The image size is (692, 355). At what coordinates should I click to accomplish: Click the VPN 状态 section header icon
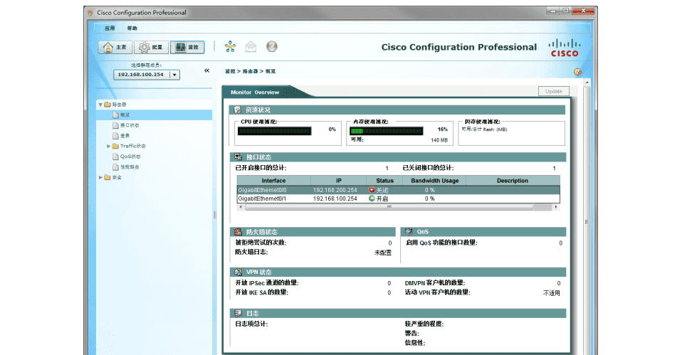[238, 272]
